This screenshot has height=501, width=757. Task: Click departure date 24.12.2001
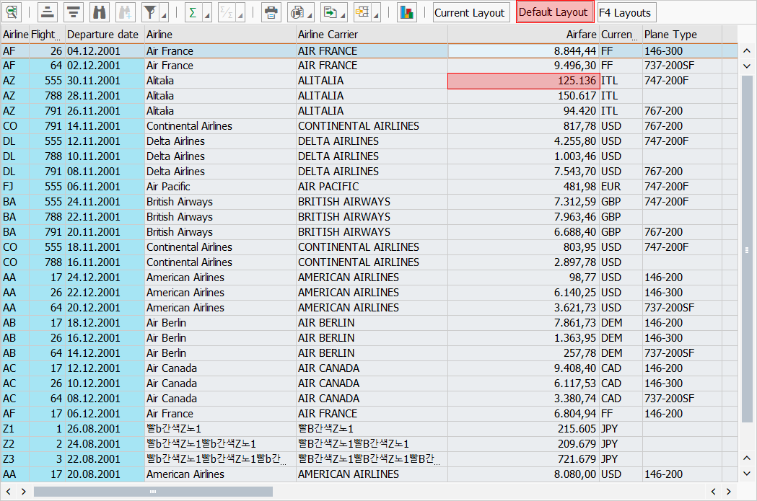point(105,278)
